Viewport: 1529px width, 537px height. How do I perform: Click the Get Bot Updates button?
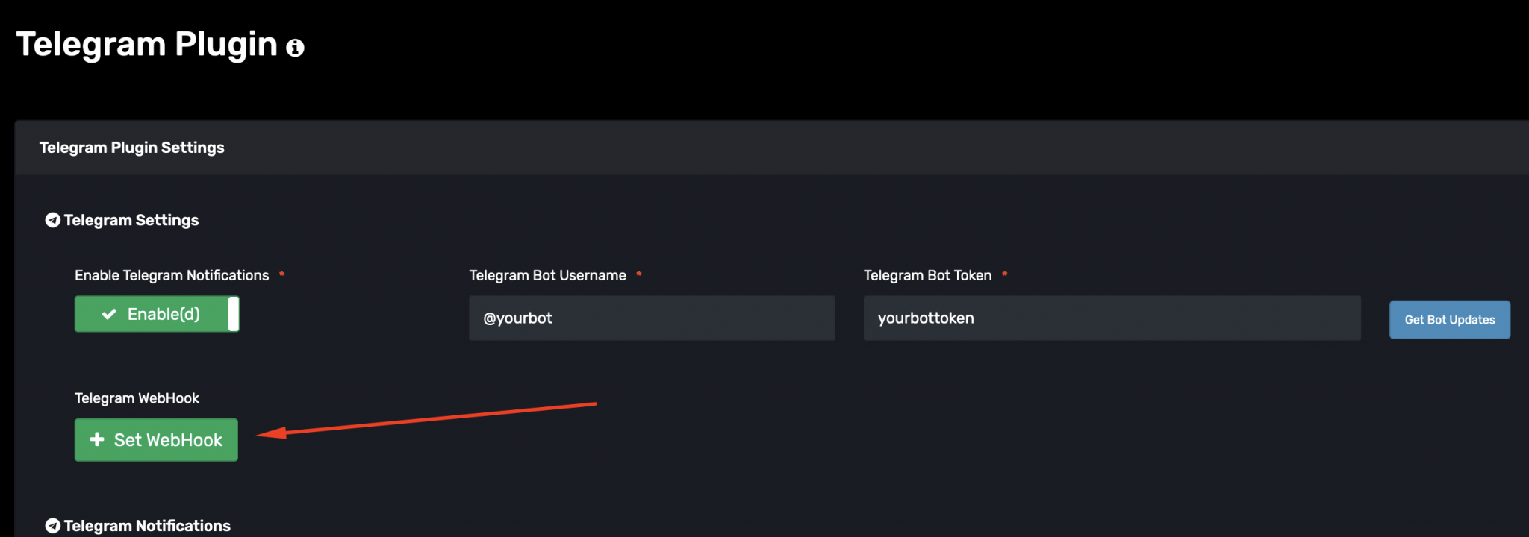pyautogui.click(x=1449, y=319)
